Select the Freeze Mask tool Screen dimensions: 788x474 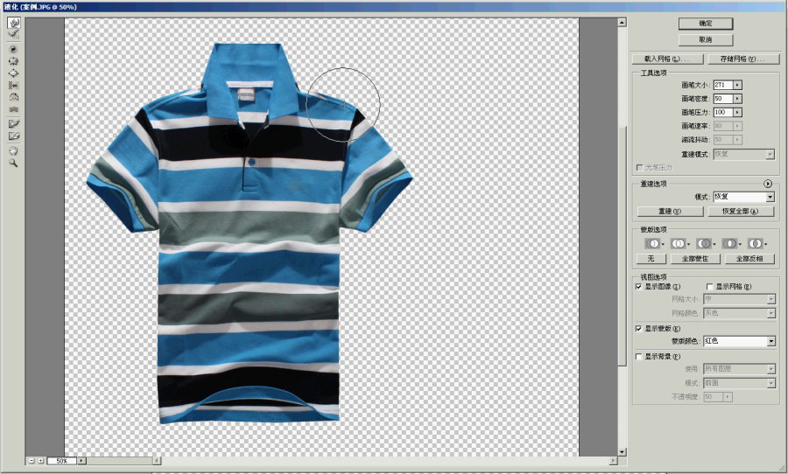coord(14,124)
